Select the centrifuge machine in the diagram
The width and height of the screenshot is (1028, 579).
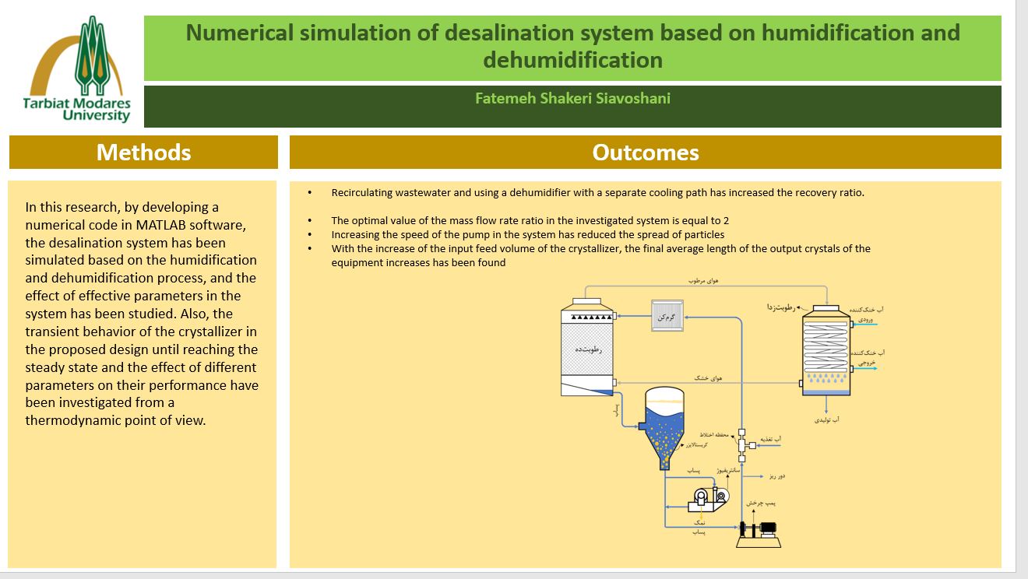(708, 500)
